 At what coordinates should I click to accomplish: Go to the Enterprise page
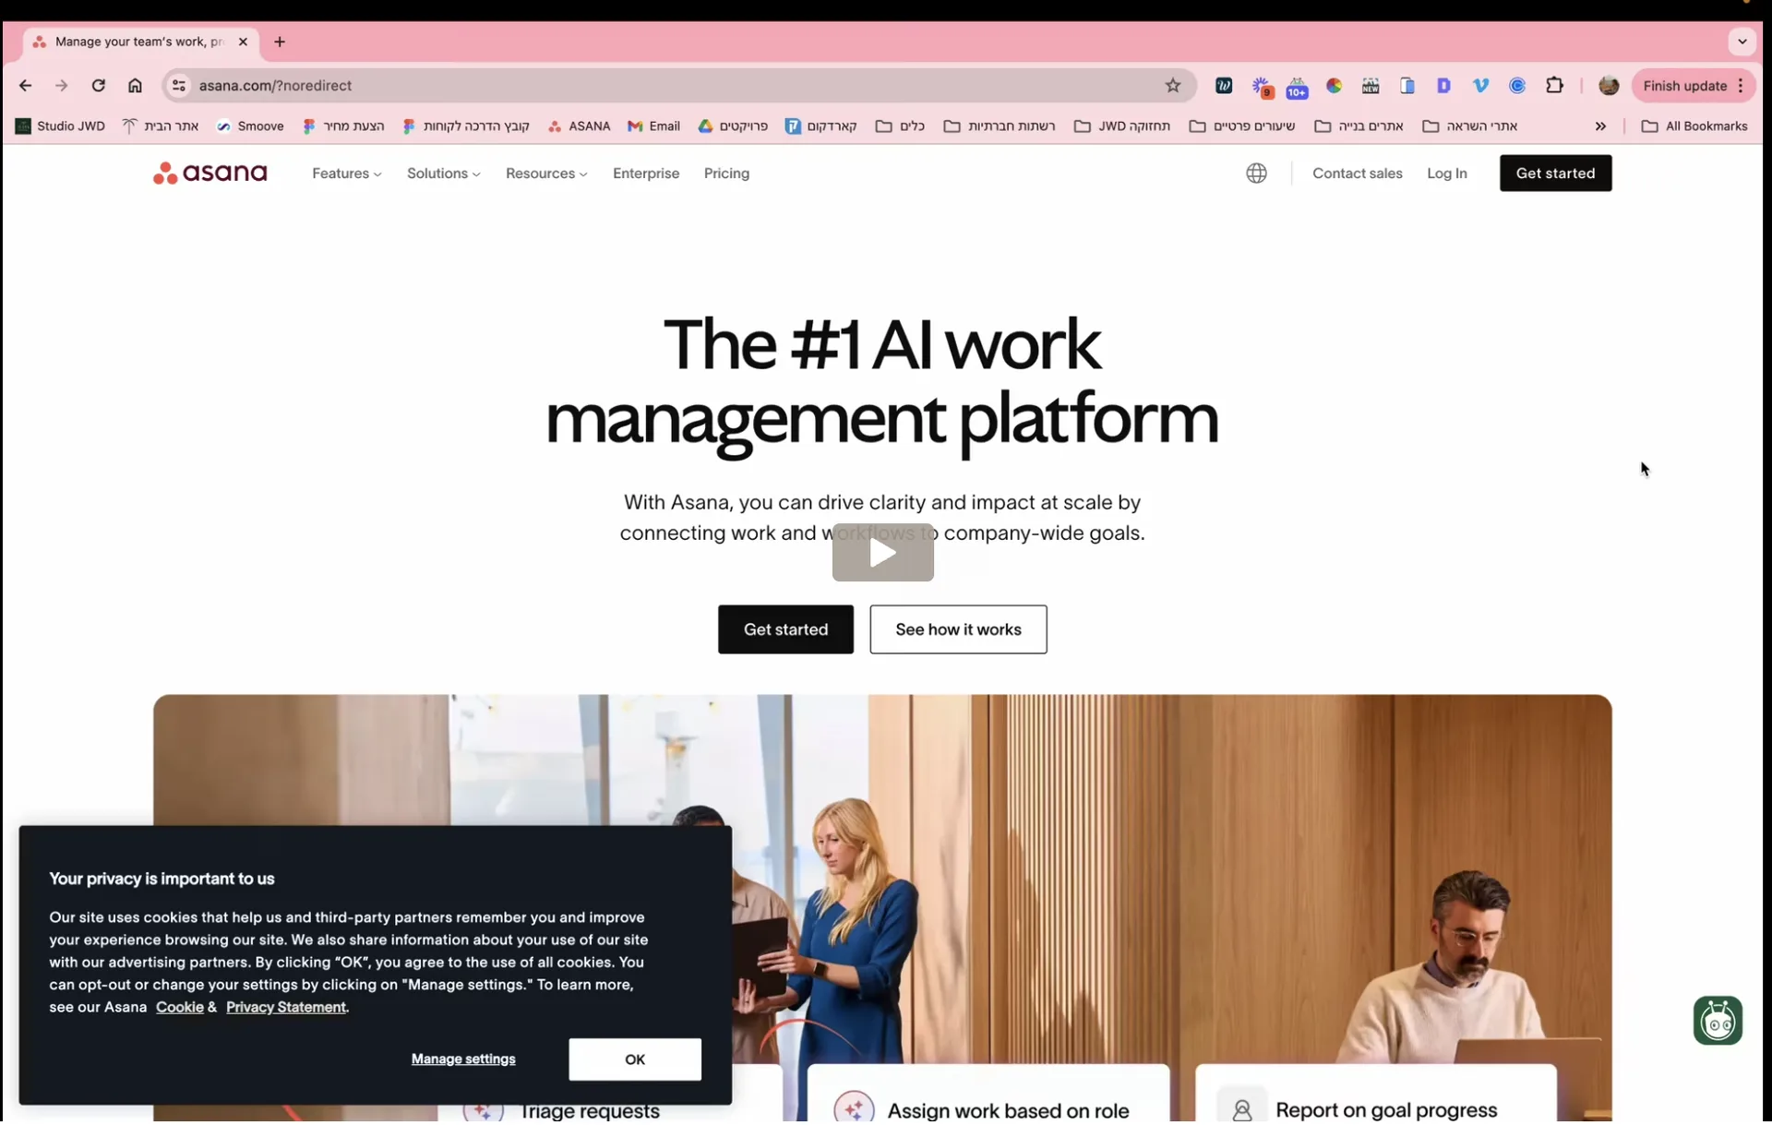[646, 174]
